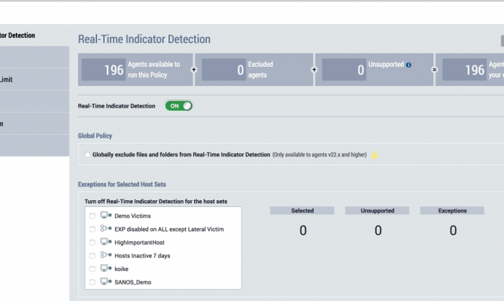Click the icon beside EXP disabled host set

105,229
